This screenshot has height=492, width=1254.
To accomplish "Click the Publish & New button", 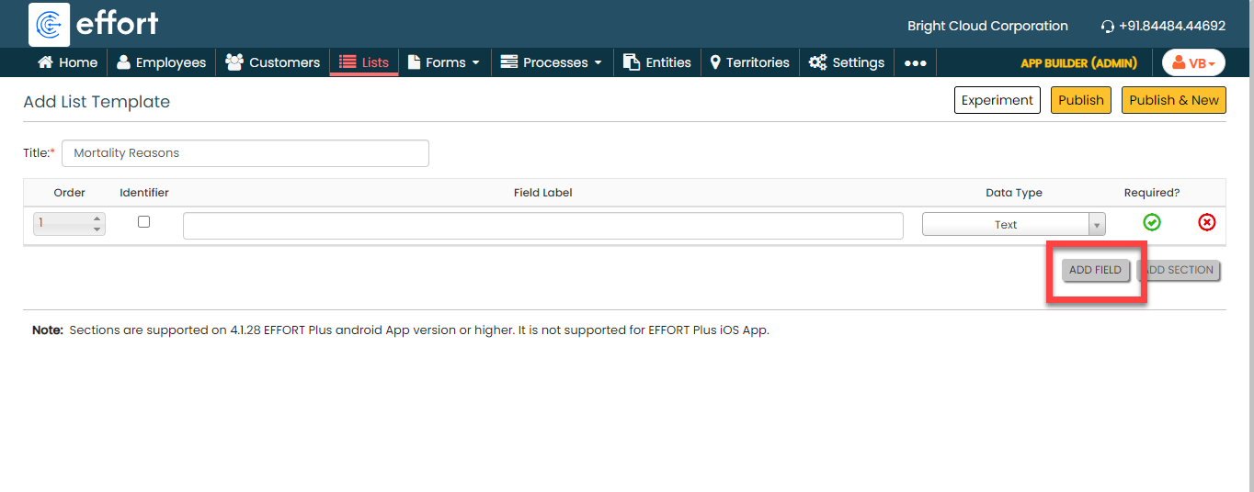I will coord(1173,100).
